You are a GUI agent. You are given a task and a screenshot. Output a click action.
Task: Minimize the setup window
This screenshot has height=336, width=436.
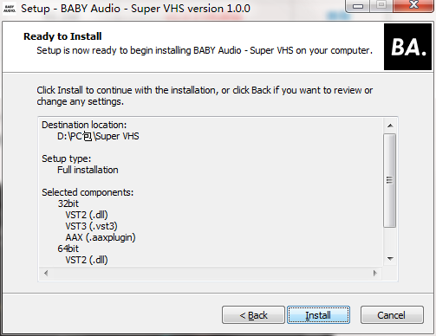click(358, 6)
